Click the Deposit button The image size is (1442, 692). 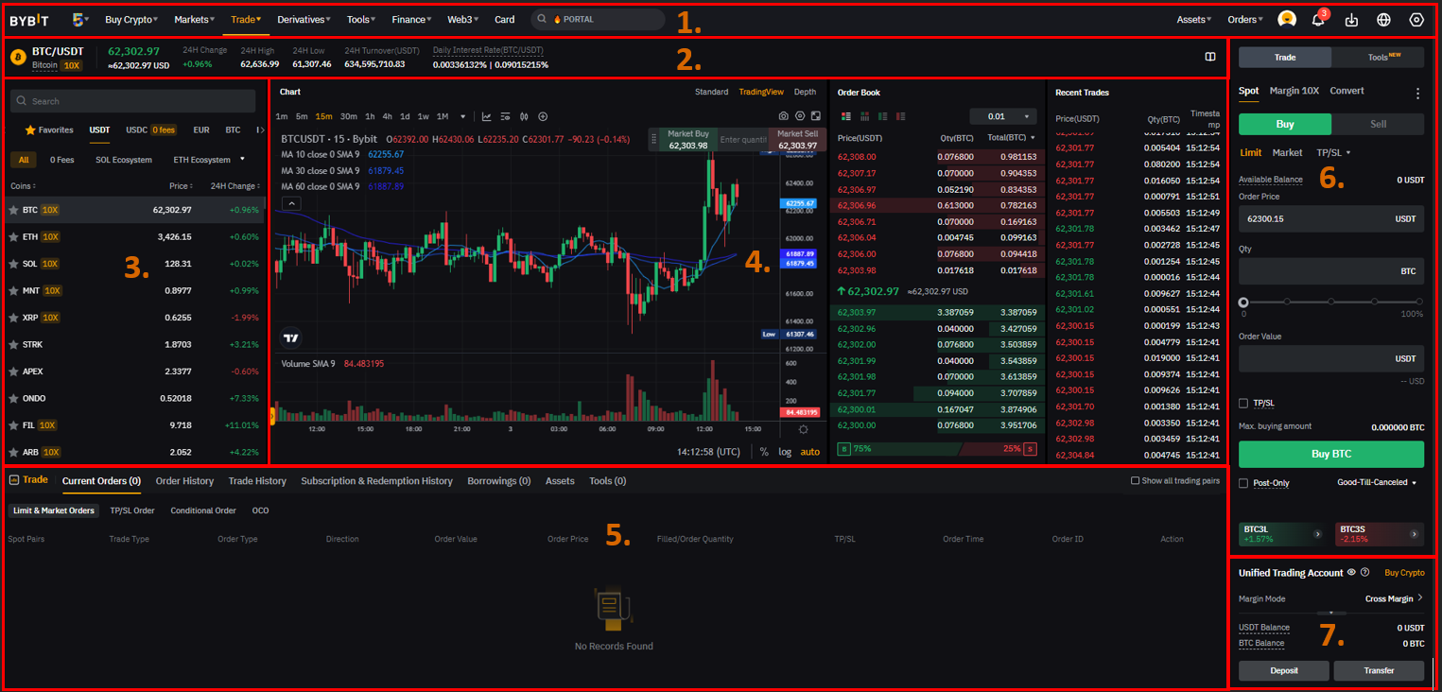[x=1284, y=670]
